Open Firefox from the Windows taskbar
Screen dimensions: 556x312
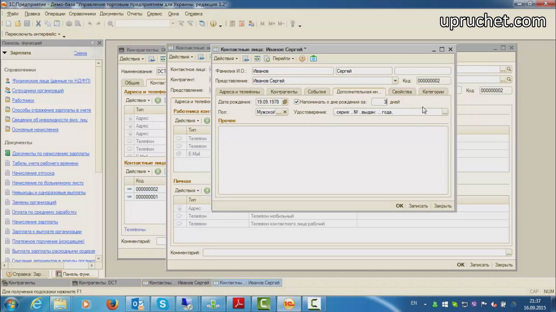(x=112, y=304)
